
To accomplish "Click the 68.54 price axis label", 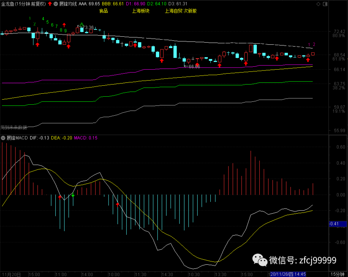I will point(339,55).
